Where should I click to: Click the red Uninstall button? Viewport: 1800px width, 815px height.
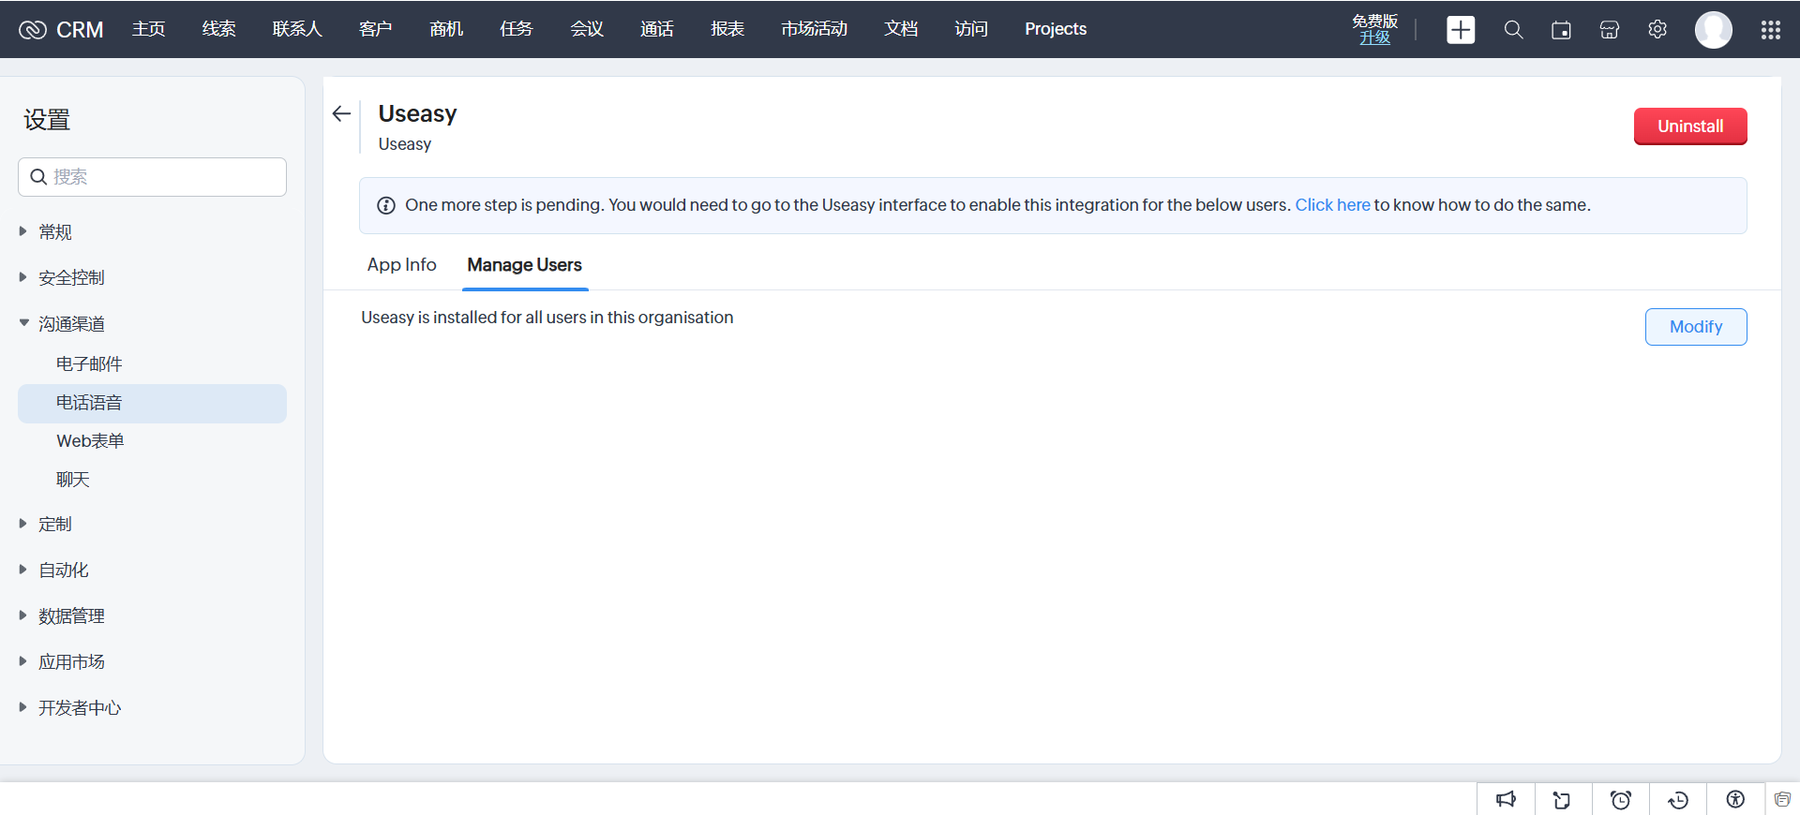1690,126
